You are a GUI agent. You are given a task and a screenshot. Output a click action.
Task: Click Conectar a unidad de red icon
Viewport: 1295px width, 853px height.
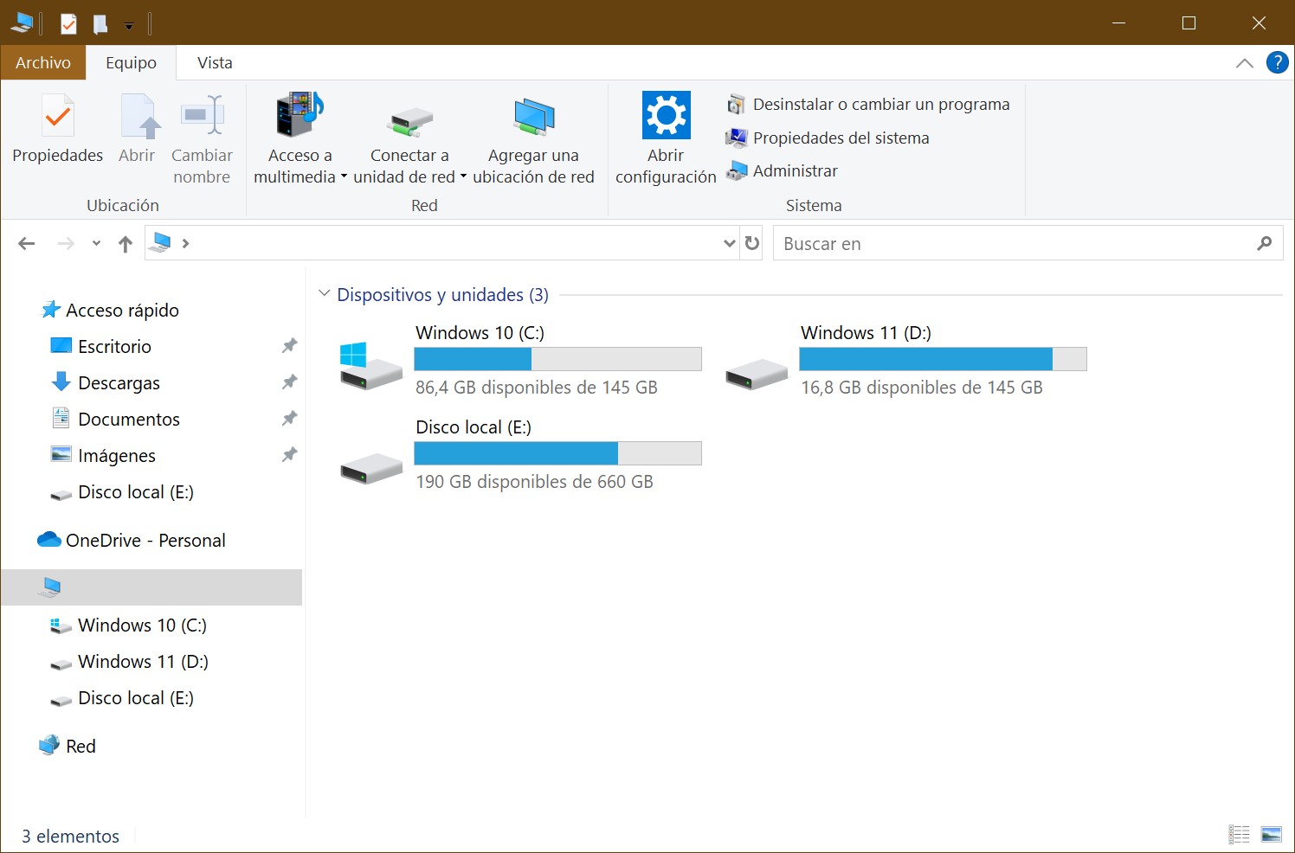[409, 122]
